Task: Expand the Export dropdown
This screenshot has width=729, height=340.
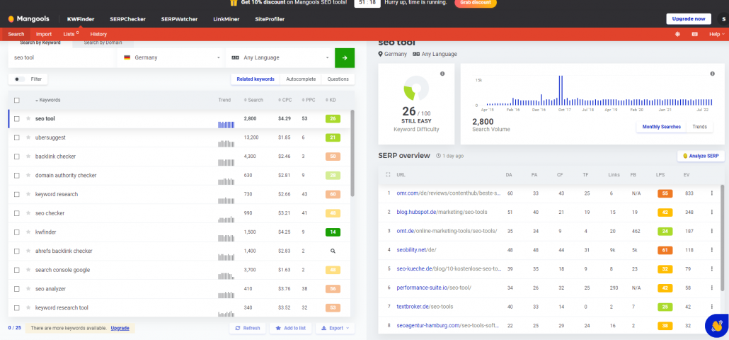Action: pyautogui.click(x=335, y=328)
